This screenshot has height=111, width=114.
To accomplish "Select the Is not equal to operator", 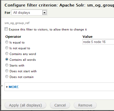I will (x=7, y=48).
